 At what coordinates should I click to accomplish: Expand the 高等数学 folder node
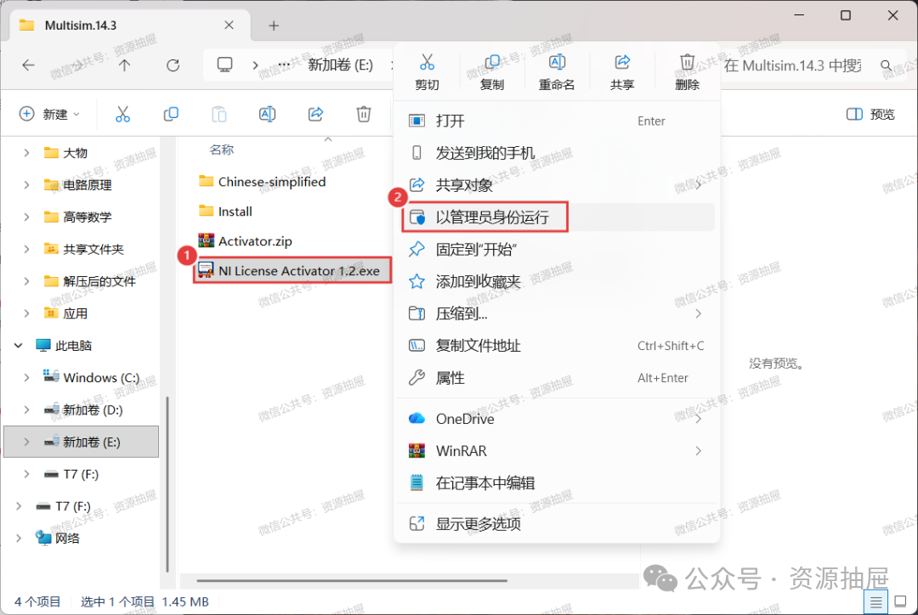[26, 217]
